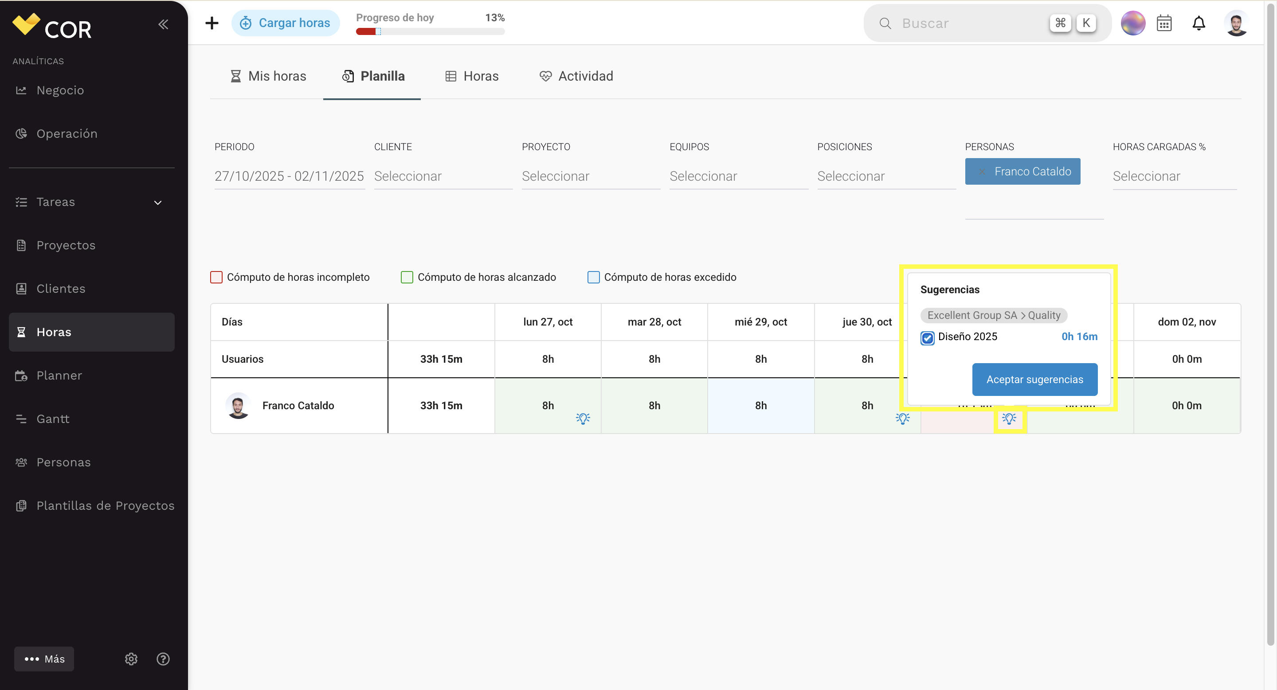
Task: Open settings gear in sidebar footer
Action: [x=131, y=659]
